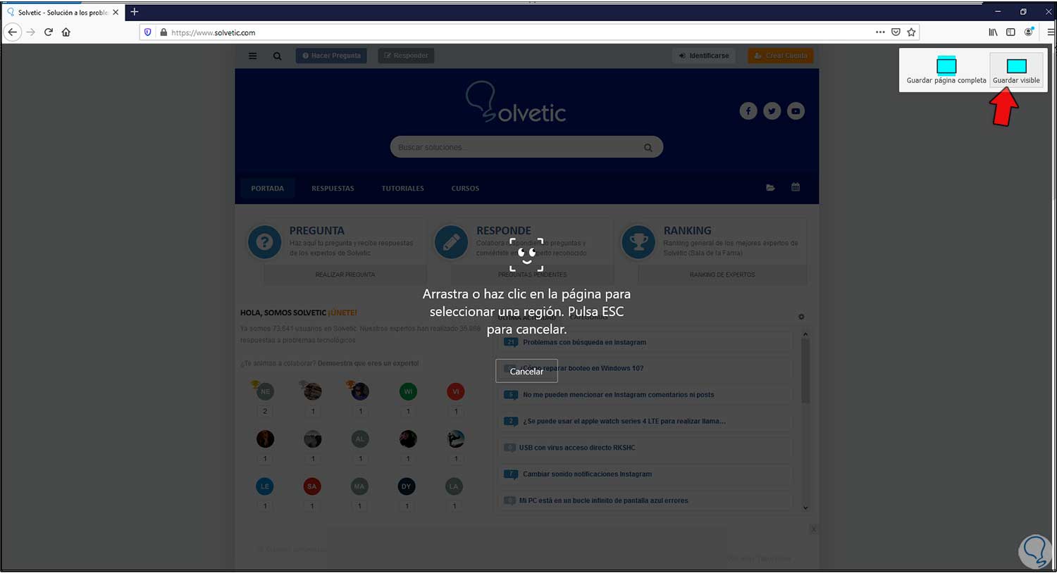Open the Firefox Library icon
Image resolution: width=1057 pixels, height=573 pixels.
993,32
